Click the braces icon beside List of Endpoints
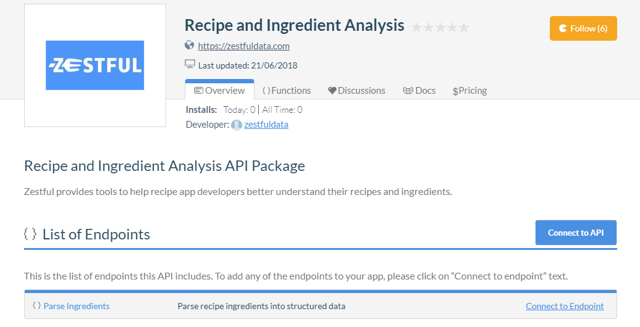 click(30, 234)
